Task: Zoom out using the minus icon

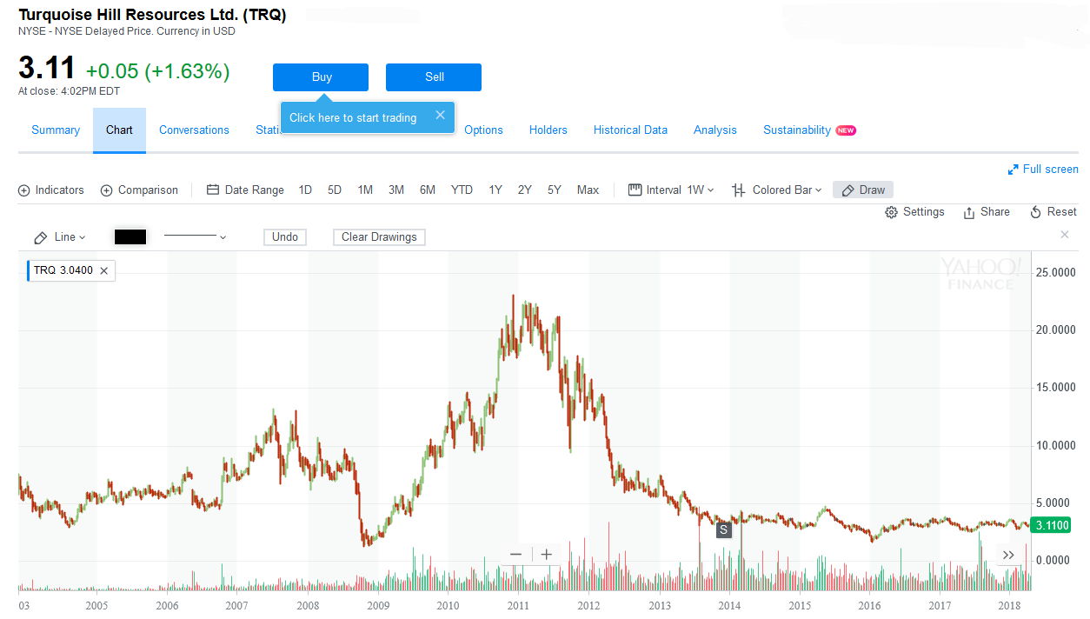Action: [x=515, y=554]
